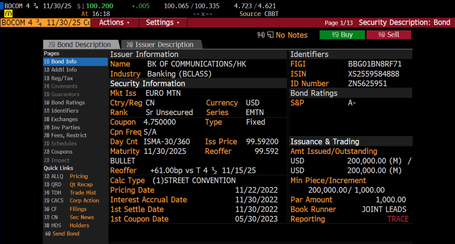Viewport: 455px width, 244px height.
Task: Click the Min Piece 200,000.00/ 1,000.00 value
Action: point(346,190)
